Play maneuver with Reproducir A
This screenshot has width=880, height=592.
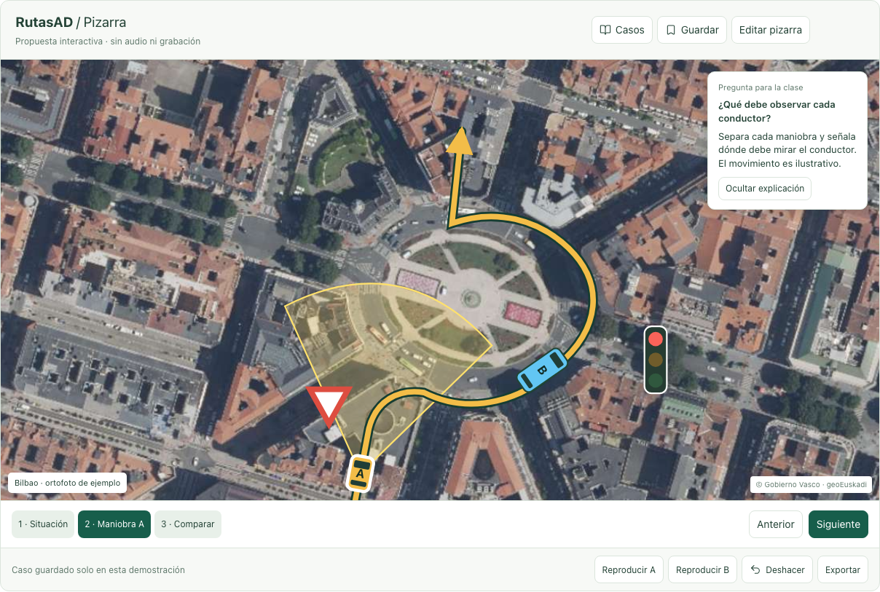(x=629, y=569)
